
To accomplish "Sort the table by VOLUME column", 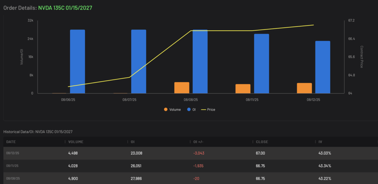I will pyautogui.click(x=76, y=142).
